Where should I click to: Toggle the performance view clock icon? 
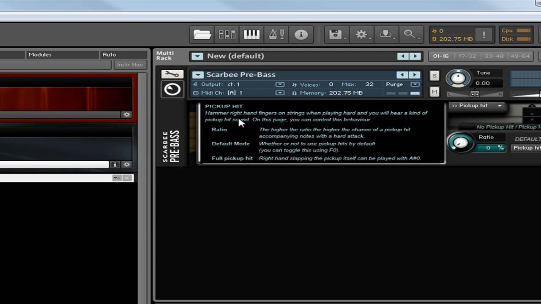[x=172, y=89]
